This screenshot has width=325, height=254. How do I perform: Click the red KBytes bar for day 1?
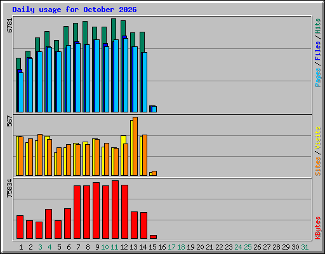coord(20,227)
